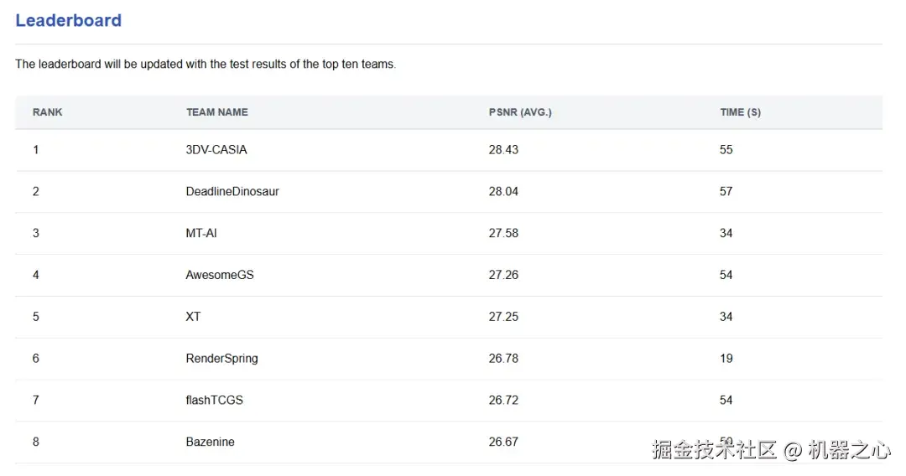Click the leaderboard update description text
Viewport: 906px width, 476px height.
pos(206,65)
